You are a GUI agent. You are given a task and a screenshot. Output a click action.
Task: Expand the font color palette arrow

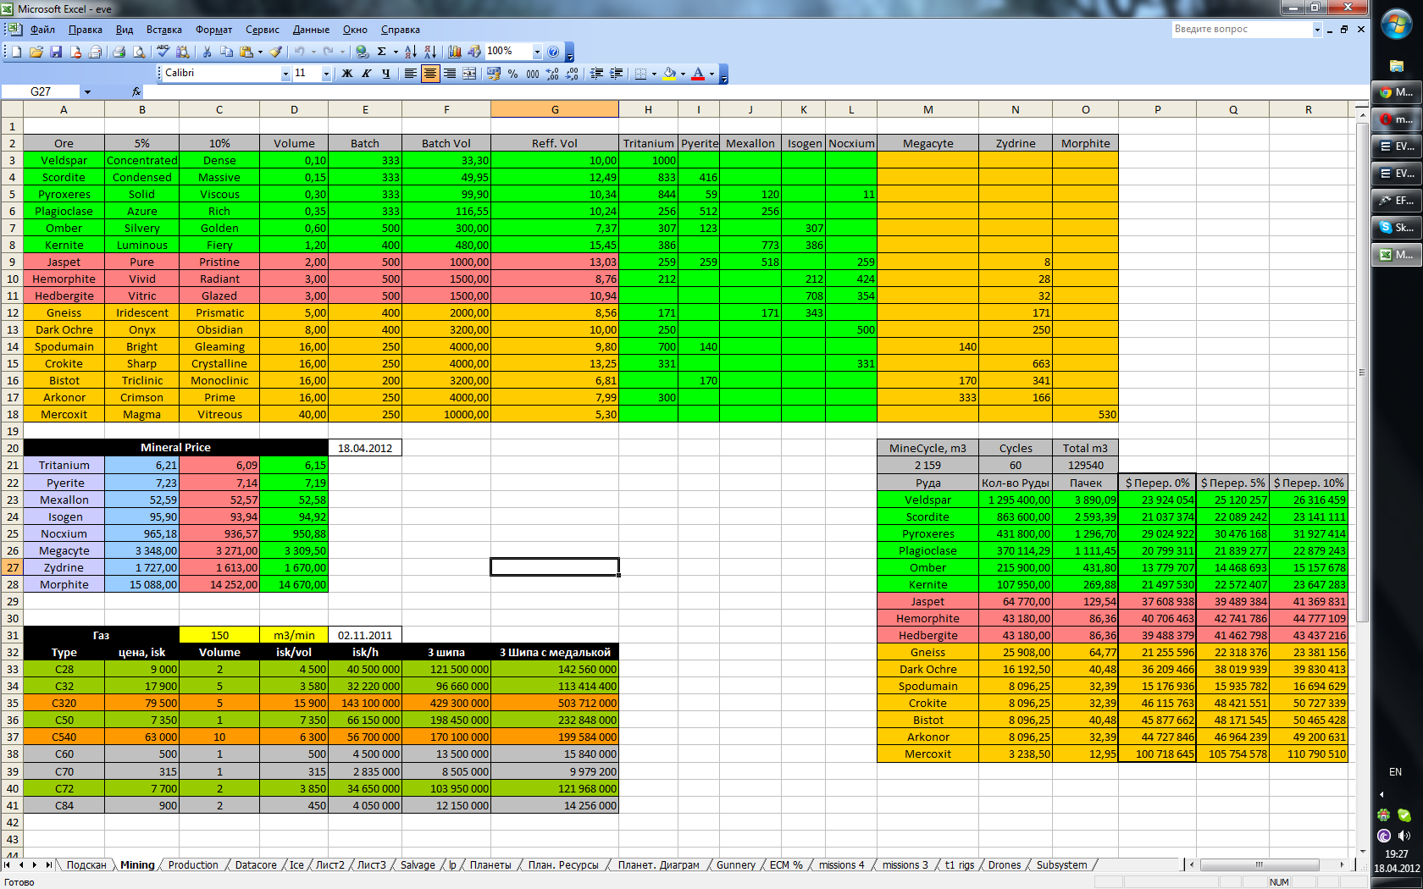pos(711,74)
